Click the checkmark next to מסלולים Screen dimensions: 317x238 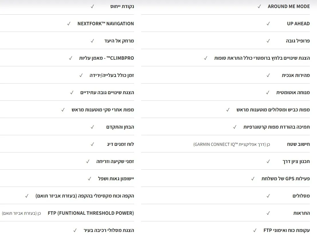[268, 196]
